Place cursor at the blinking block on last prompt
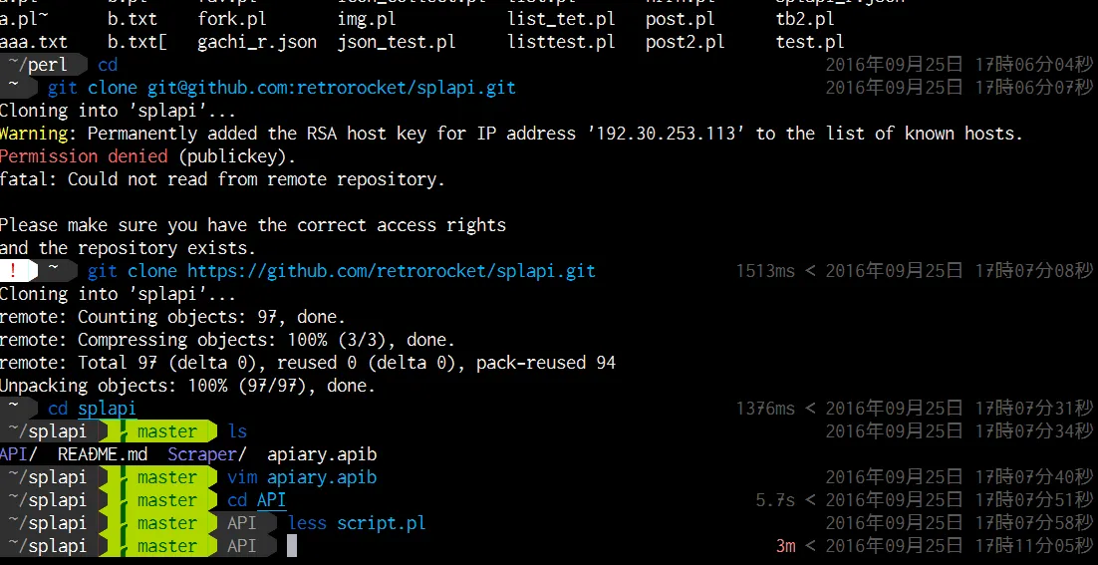The width and height of the screenshot is (1098, 565). [292, 546]
